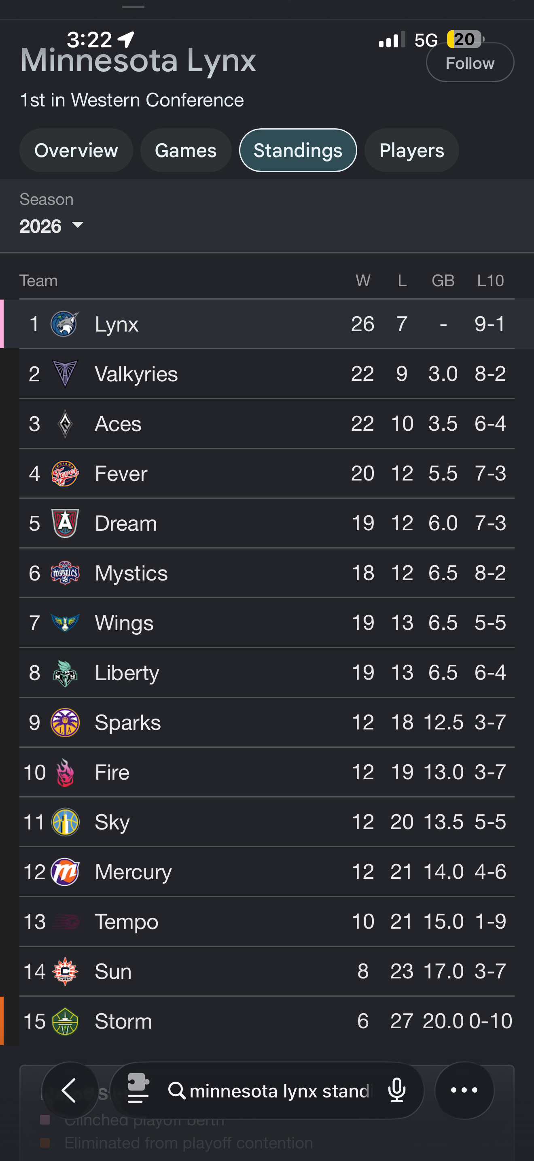Viewport: 534px width, 1161px height.
Task: Tap the Atlanta Dream logo
Action: tap(65, 523)
